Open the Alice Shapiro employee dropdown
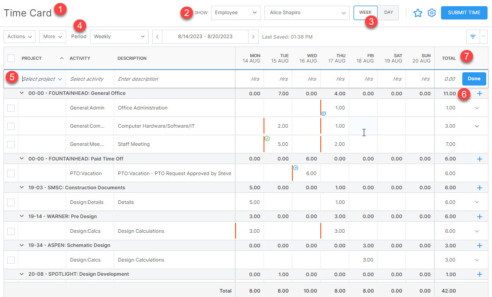This screenshot has height=297, width=492. tap(307, 13)
